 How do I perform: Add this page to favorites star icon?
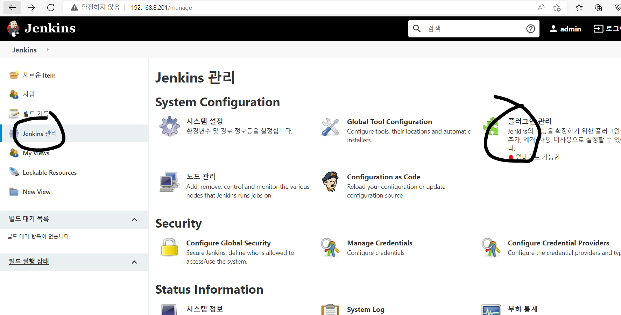coord(557,7)
